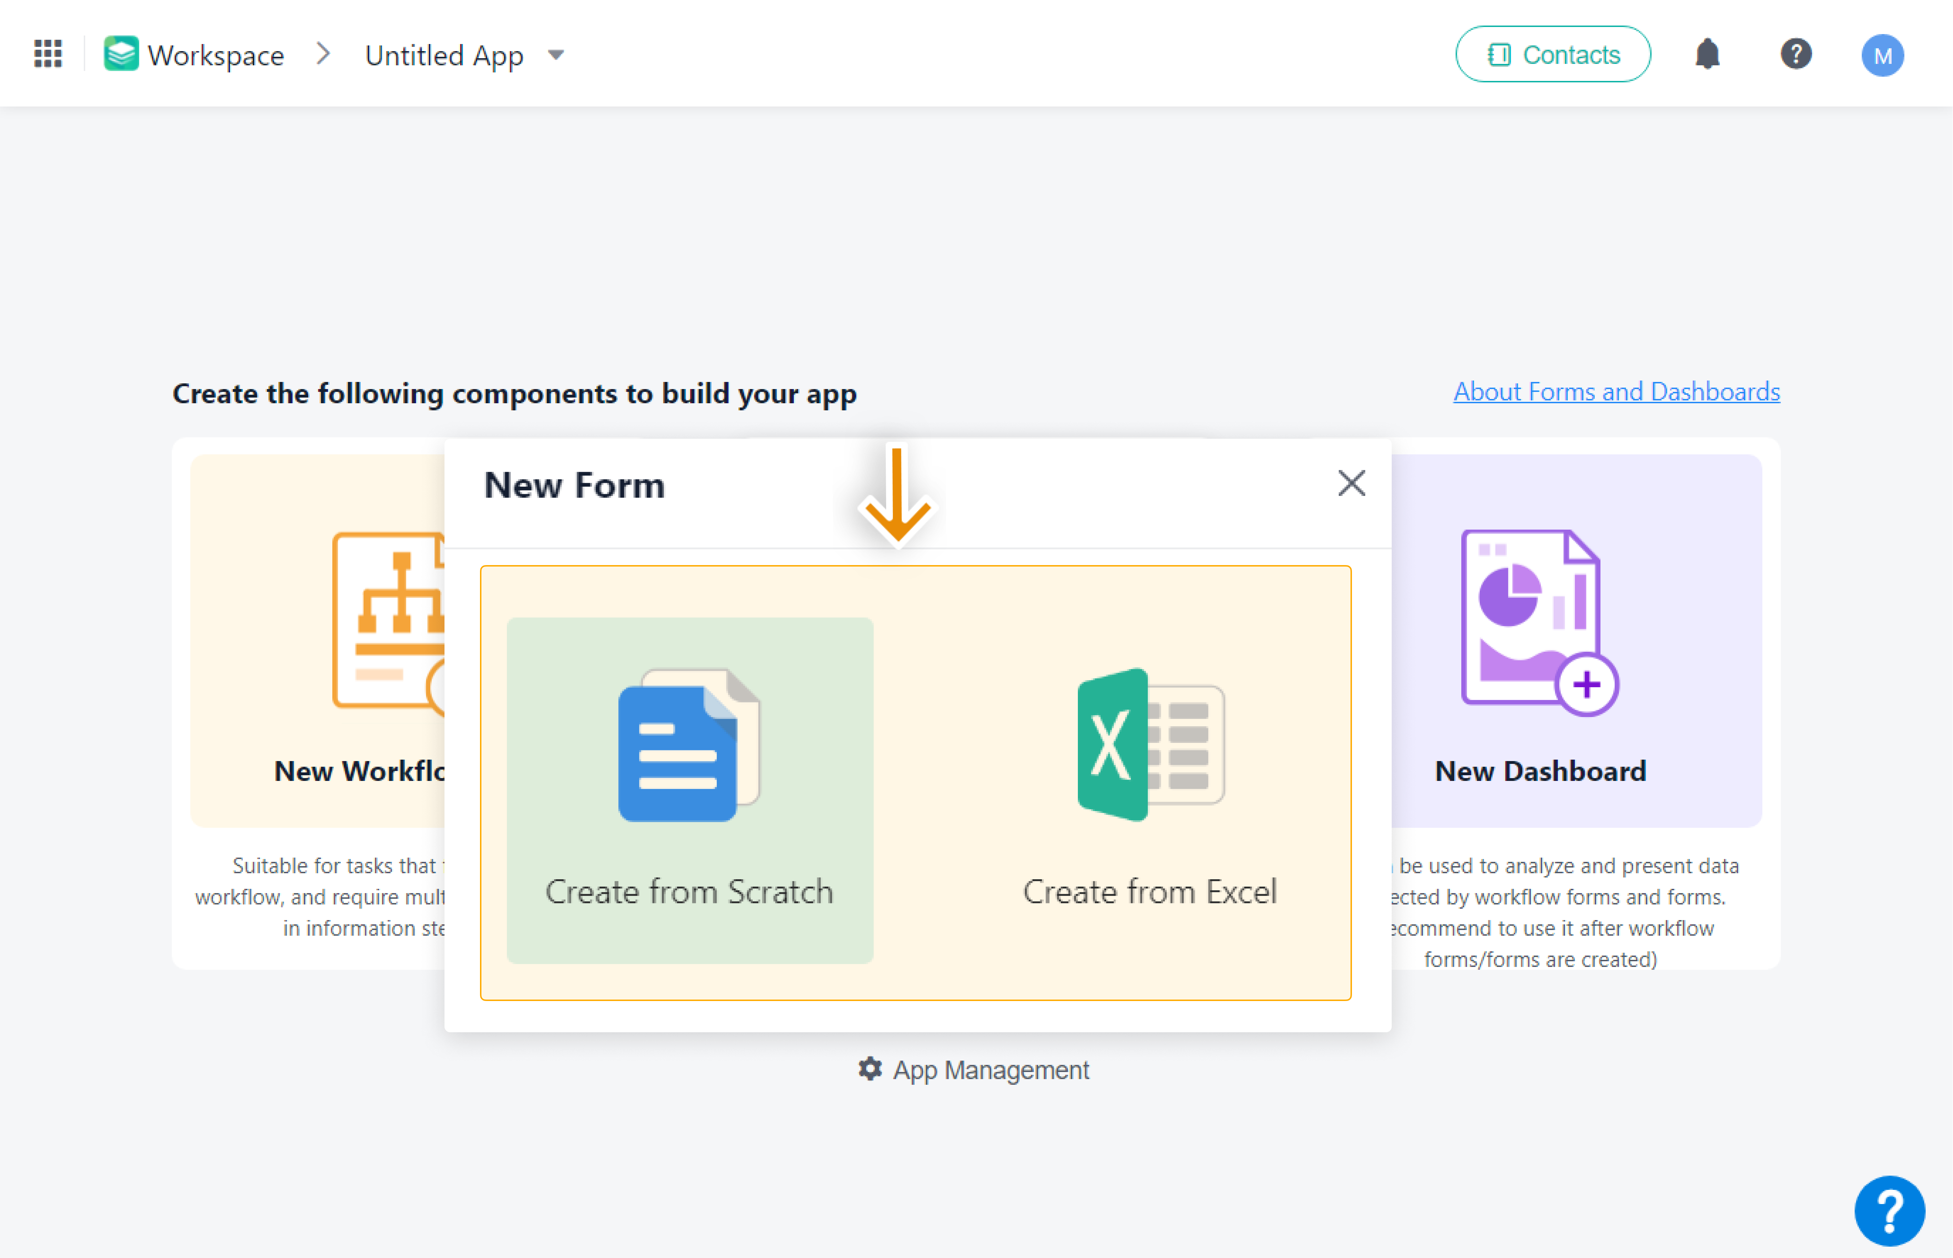Click the breadcrumb chevron after Workspace
1953x1258 pixels.
(x=324, y=54)
